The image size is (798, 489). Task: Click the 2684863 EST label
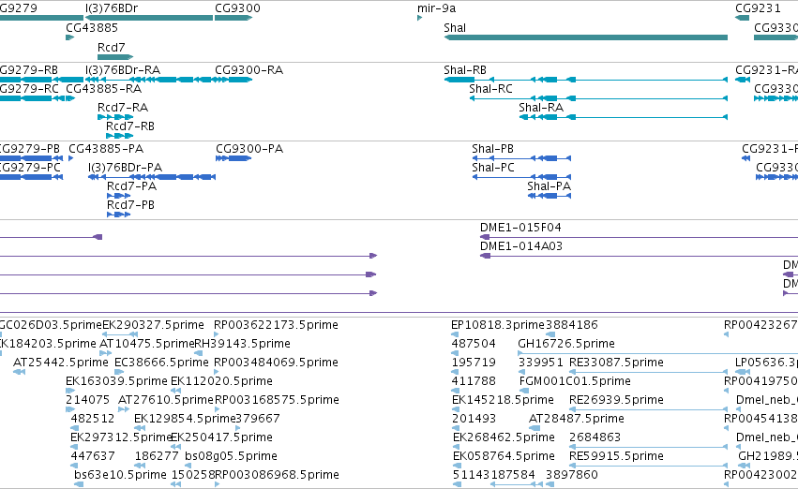pyautogui.click(x=595, y=437)
